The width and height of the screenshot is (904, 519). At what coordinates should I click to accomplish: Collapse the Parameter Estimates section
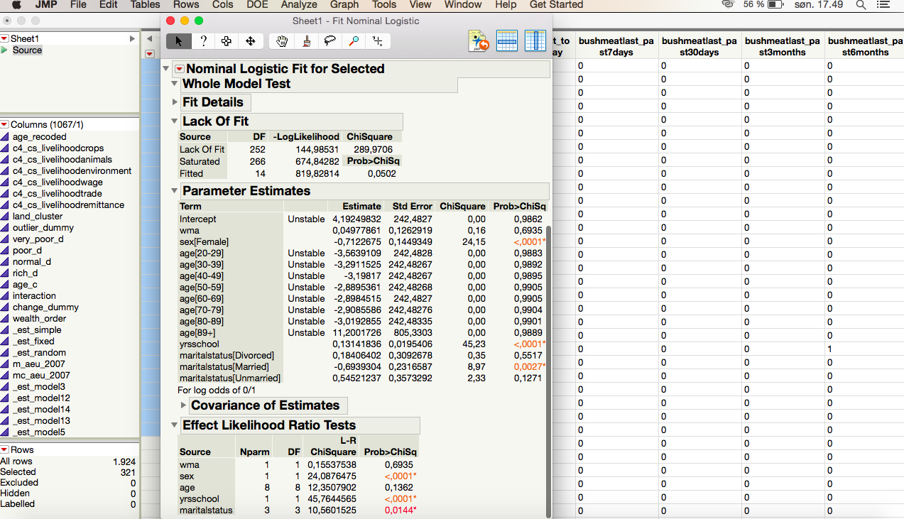(175, 191)
